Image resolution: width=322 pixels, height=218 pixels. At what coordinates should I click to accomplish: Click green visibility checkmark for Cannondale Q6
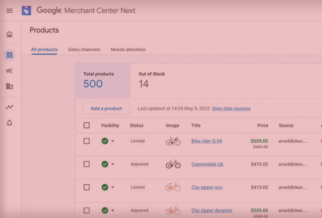(105, 164)
